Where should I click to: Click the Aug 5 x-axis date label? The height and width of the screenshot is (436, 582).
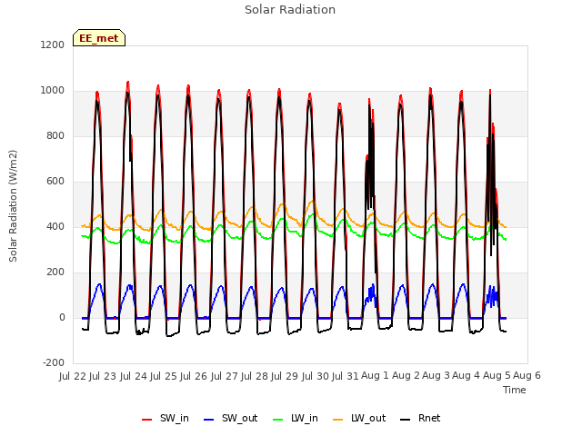[x=497, y=376]
